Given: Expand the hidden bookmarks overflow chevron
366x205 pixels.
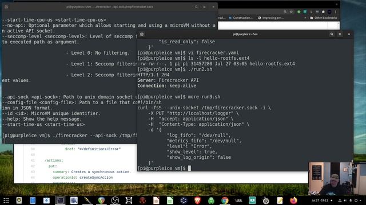Looking at the screenshot, I should pos(305,18).
